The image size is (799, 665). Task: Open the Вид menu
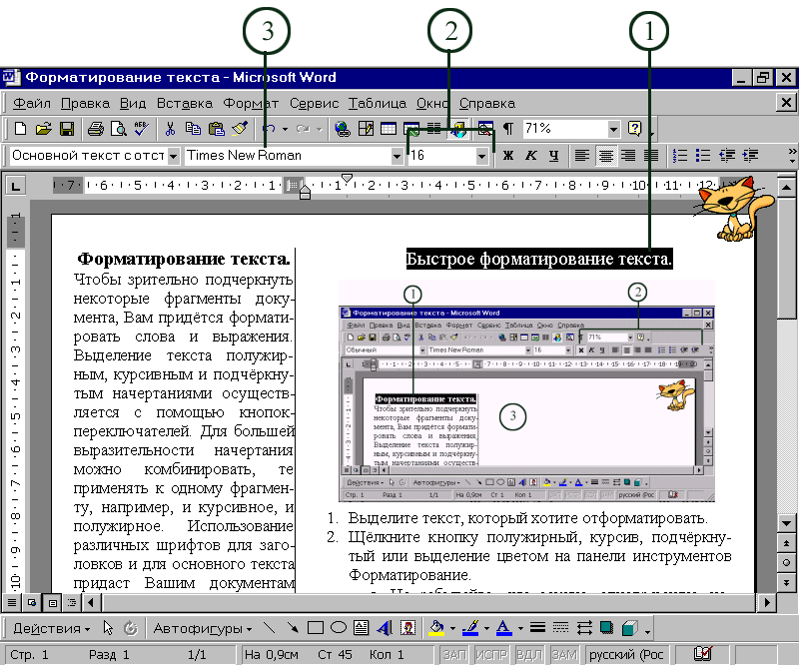pyautogui.click(x=133, y=104)
